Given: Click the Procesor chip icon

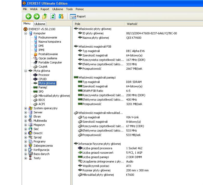Looking at the screenshot, I should click(35, 75).
